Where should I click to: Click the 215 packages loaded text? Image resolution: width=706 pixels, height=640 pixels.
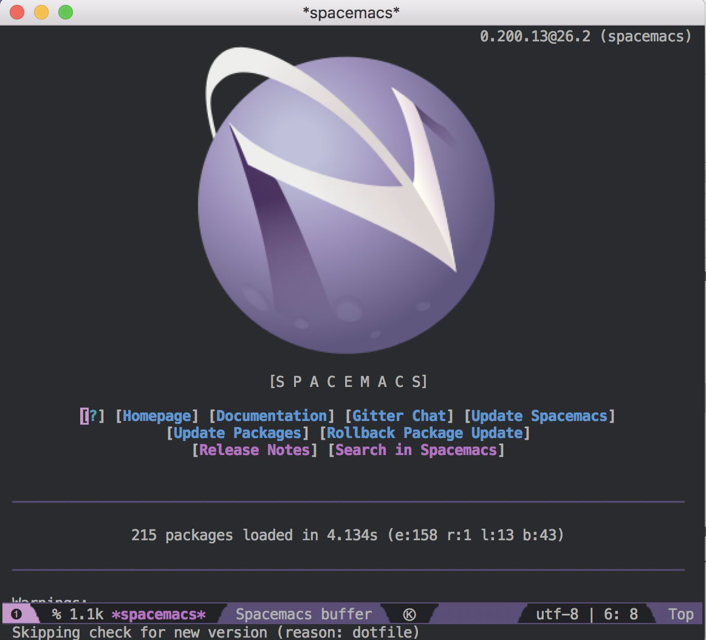[x=348, y=535]
